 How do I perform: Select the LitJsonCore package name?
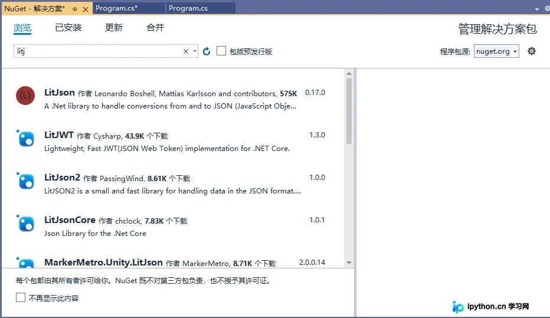click(70, 220)
